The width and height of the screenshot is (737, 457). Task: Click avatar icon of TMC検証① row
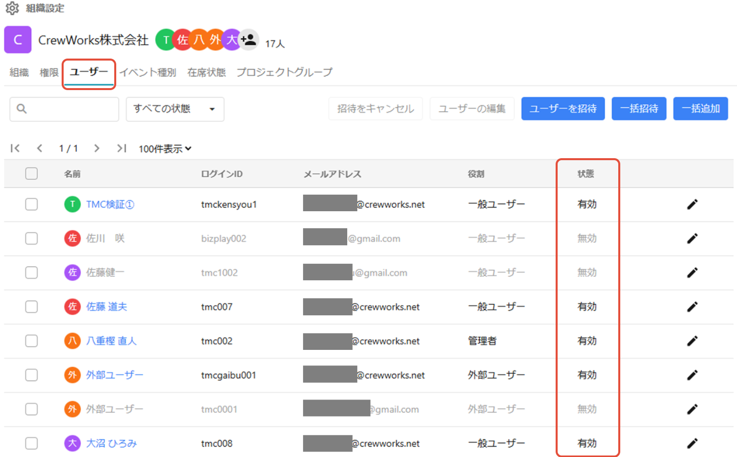pos(73,204)
